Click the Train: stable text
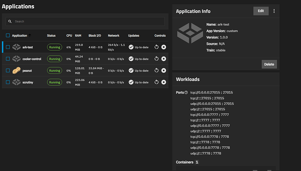Image resolution: width=301 pixels, height=171 pixels. coord(216,50)
